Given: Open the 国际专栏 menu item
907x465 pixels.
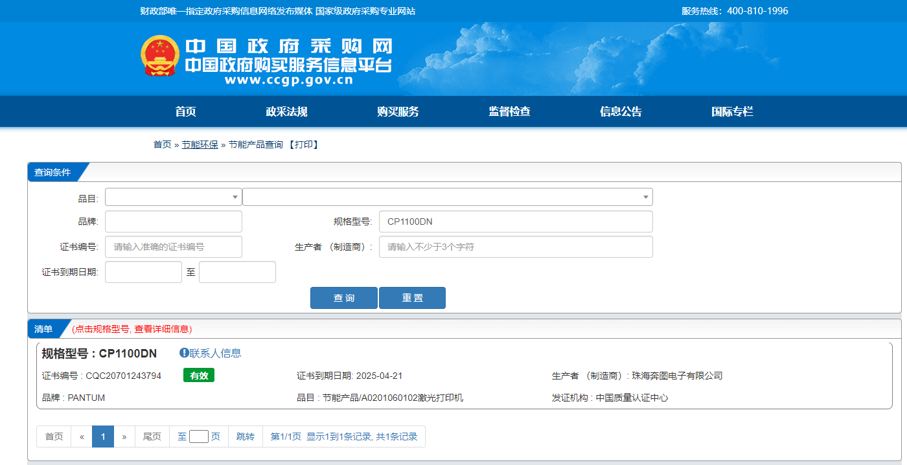Looking at the screenshot, I should (x=732, y=111).
